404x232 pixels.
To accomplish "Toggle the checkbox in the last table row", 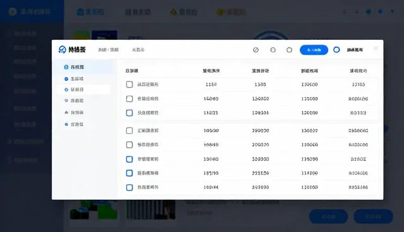I will 129,187.
